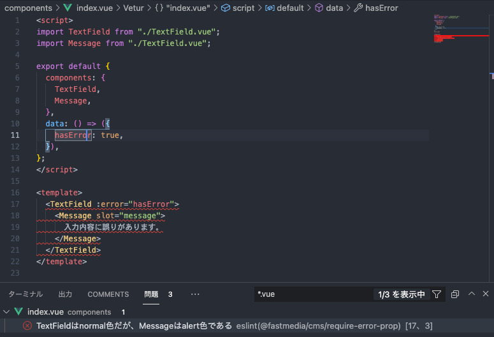
Task: Click the TextField :error tag on line 17
Action: coord(112,204)
